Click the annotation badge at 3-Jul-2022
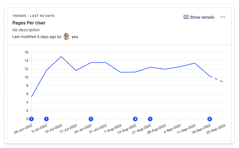 click(46, 119)
